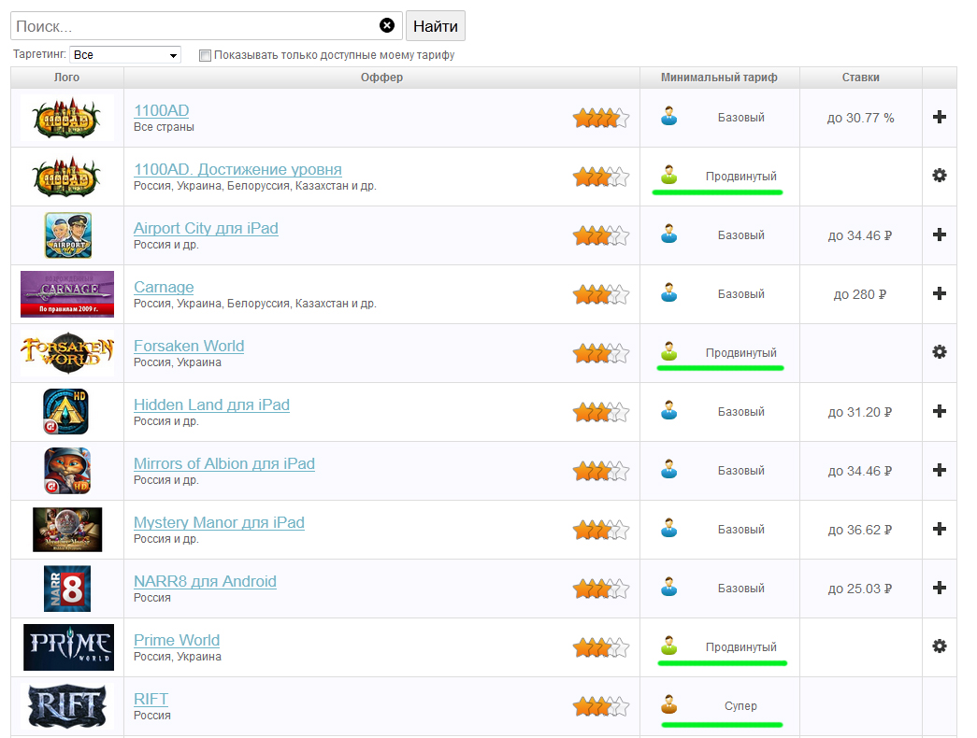The width and height of the screenshot is (977, 738).
Task: Click plus icon for Carnage row
Action: (940, 293)
